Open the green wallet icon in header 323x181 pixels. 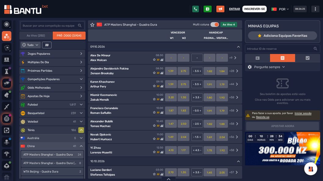[208, 9]
